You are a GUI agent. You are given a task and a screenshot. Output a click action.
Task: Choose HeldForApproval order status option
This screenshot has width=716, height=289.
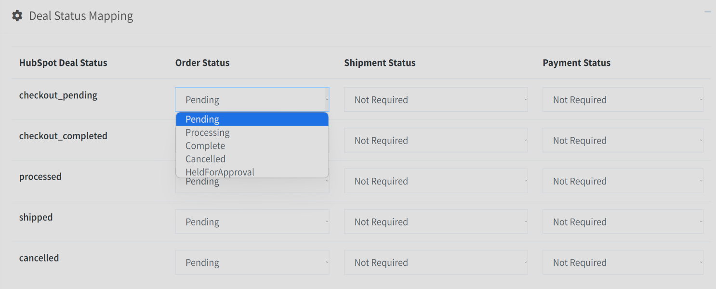coord(252,171)
